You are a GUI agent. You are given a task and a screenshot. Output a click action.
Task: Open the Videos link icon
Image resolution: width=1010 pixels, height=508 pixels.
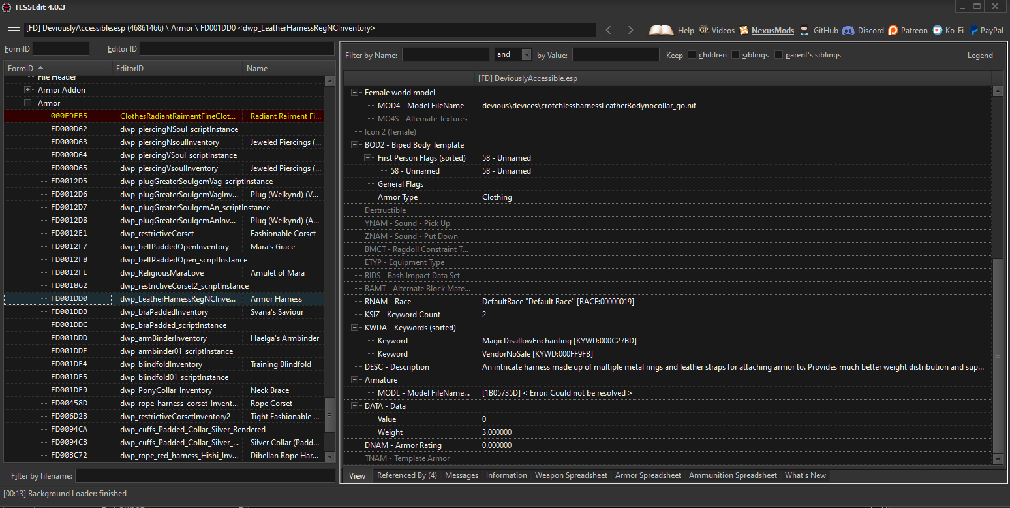[x=705, y=29]
